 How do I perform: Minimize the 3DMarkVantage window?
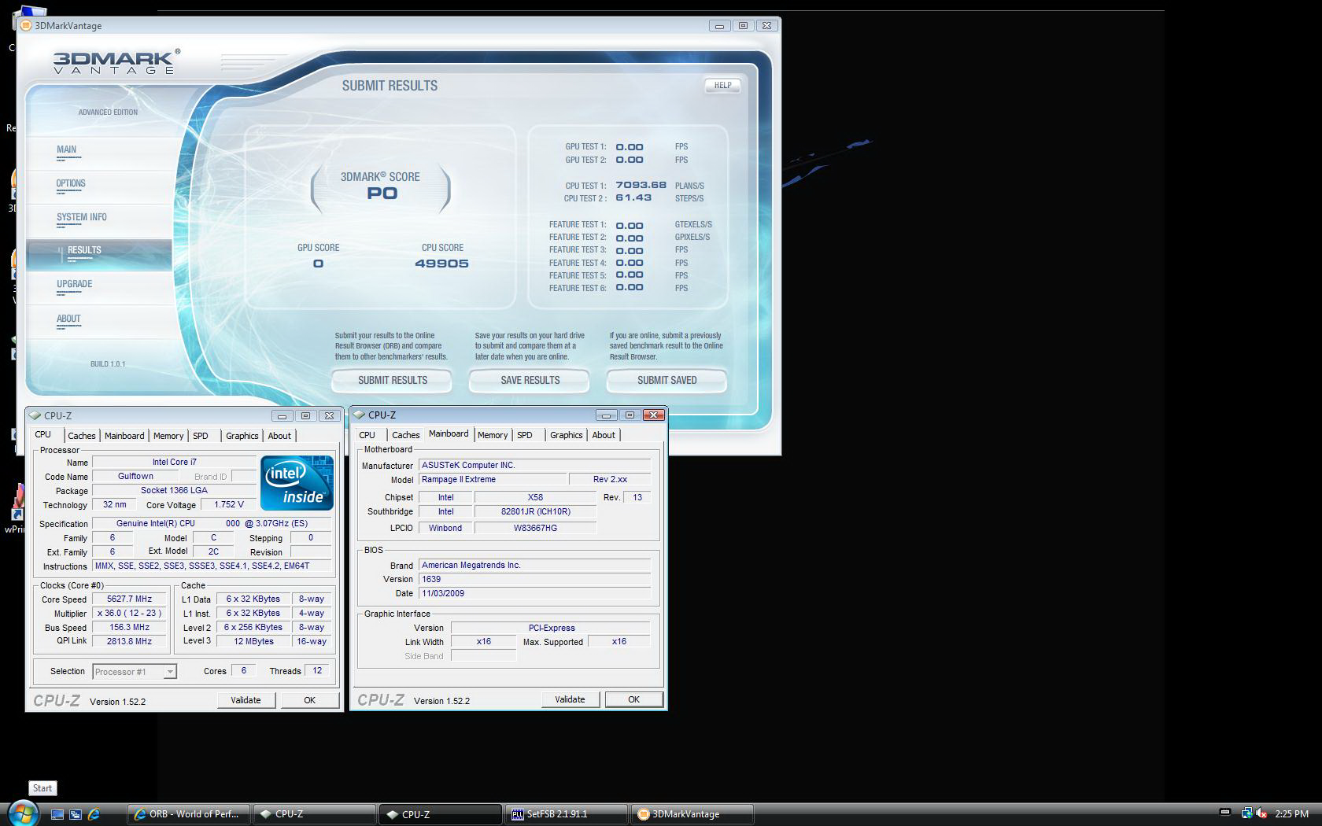click(x=719, y=25)
